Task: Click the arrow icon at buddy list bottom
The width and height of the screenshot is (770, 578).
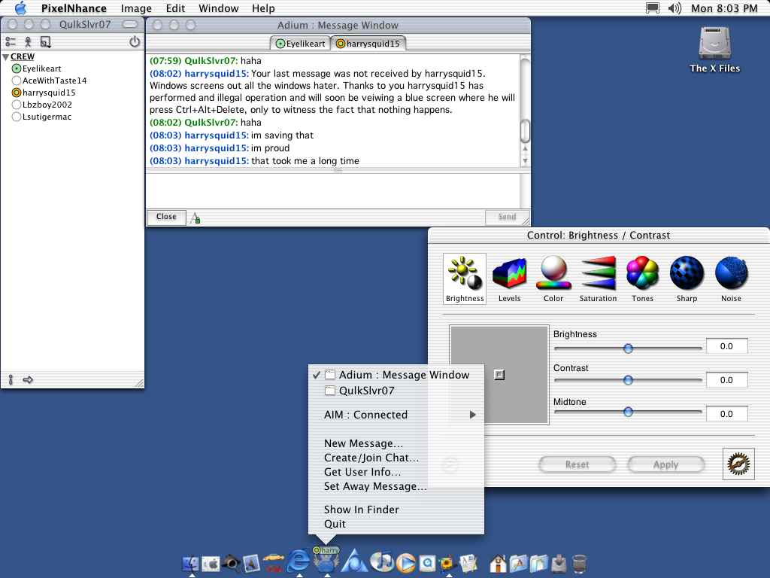Action: point(28,379)
